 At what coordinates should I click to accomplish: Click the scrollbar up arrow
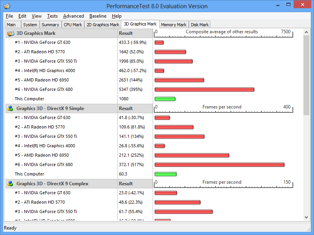[x=306, y=32]
